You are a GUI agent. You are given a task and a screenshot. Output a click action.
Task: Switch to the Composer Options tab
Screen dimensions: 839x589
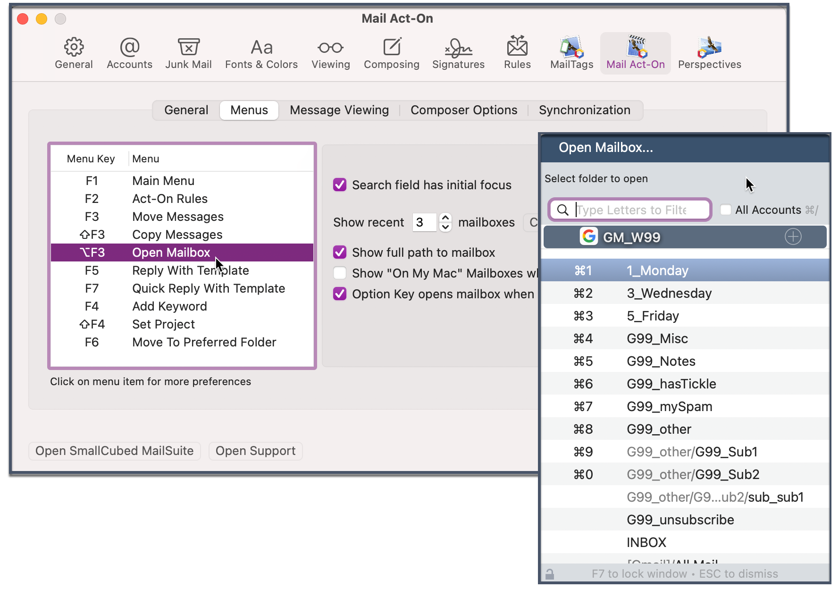464,110
